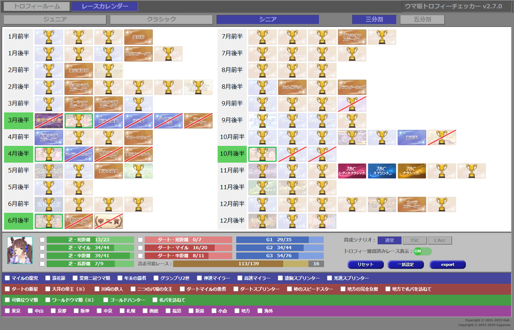The image size is (514, 330).
Task: Check the 海外 racecourse checkbox
Action: tap(260, 311)
